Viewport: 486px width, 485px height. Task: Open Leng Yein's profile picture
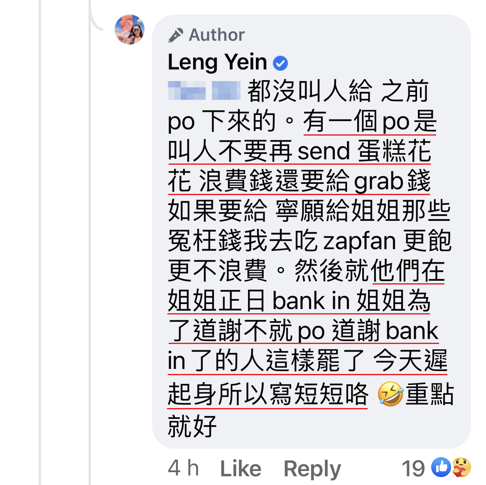pyautogui.click(x=130, y=30)
